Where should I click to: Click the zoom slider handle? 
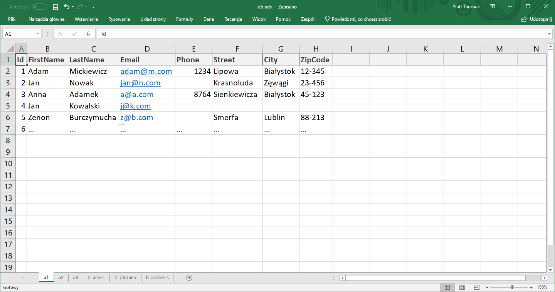[x=512, y=287]
